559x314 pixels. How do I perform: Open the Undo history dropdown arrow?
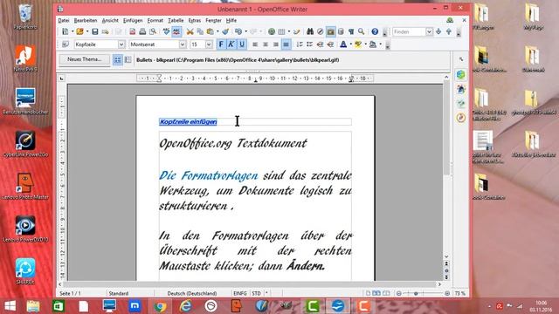tap(245, 32)
